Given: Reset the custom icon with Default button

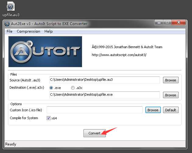Looking at the screenshot, I should 171,110.
